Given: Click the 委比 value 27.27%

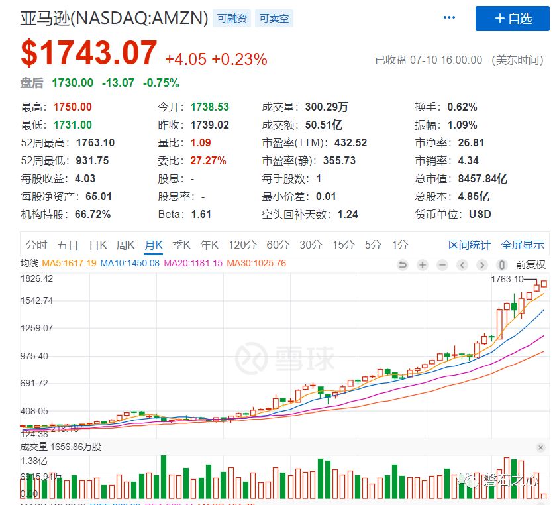Looking at the screenshot, I should click(208, 160).
